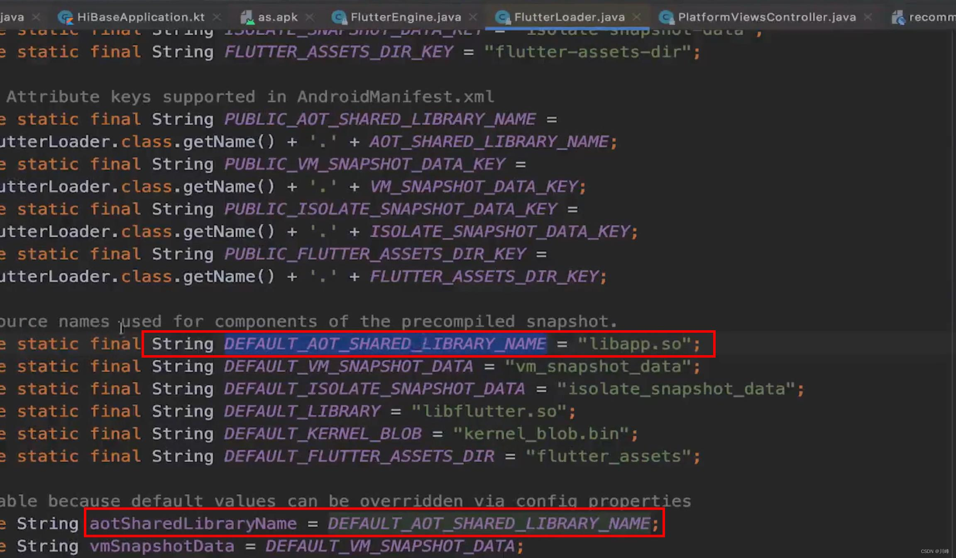Click the "vm_snapshot_data" string literal
Screen dimensions: 956x558
point(597,366)
